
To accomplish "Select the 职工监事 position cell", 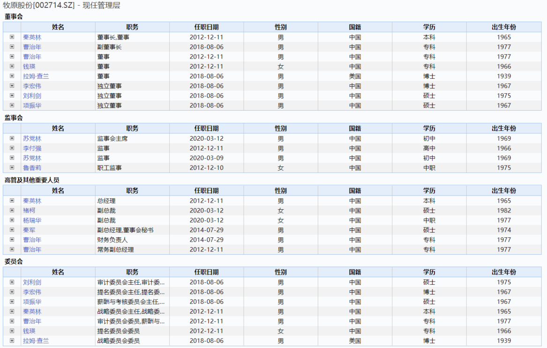I will (x=132, y=168).
